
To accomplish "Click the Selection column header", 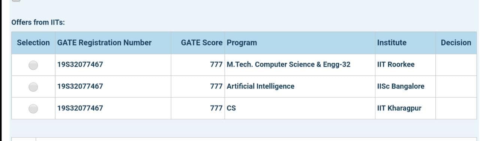I will pyautogui.click(x=33, y=43).
